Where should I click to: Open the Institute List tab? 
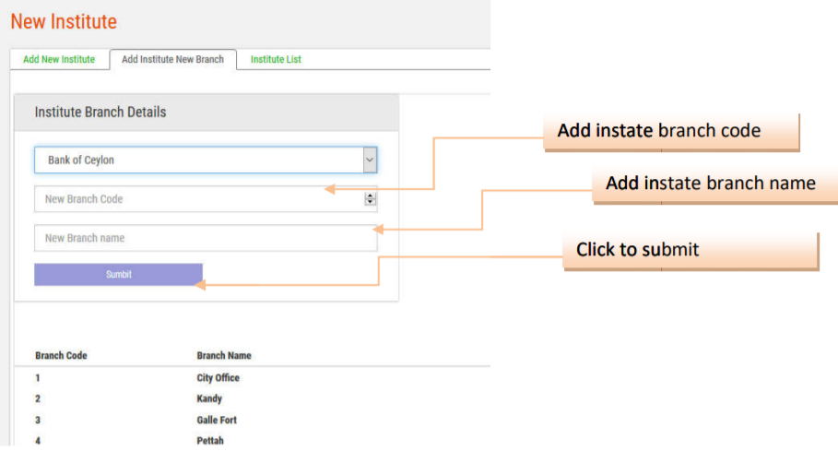(276, 60)
